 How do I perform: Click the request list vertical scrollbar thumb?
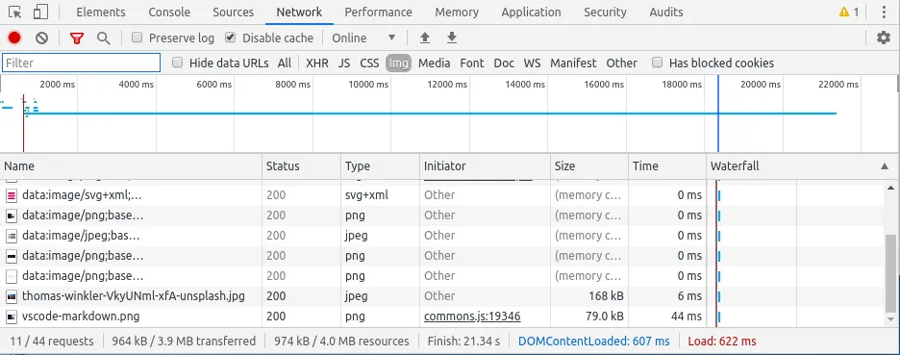tap(890, 272)
